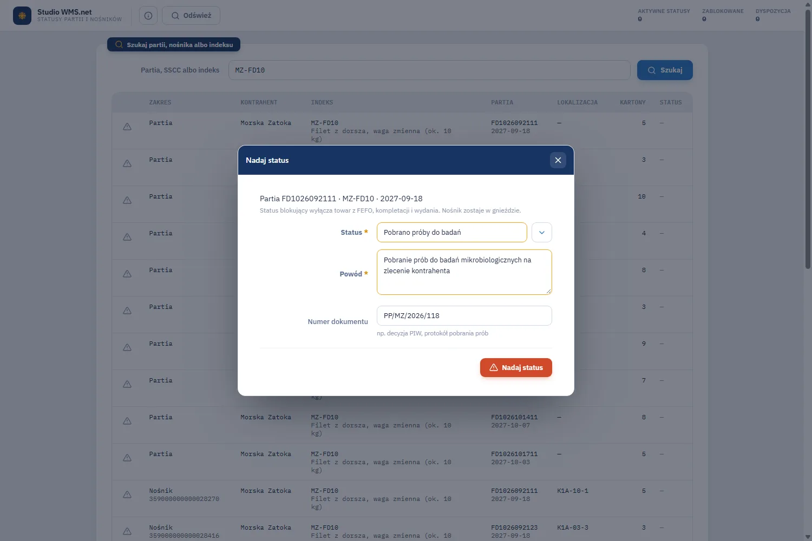Open the info icon button near Odśwież
This screenshot has width=812, height=541.
coord(148,16)
